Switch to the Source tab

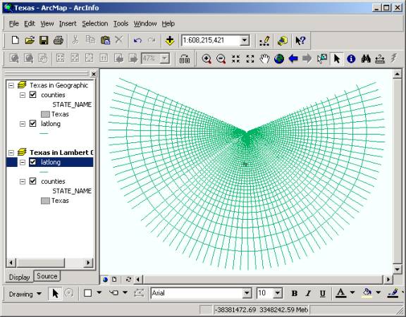47,276
